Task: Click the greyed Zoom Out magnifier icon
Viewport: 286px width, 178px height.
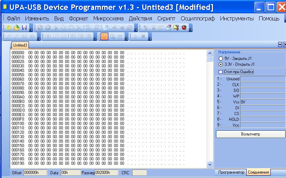Action: pos(16,36)
